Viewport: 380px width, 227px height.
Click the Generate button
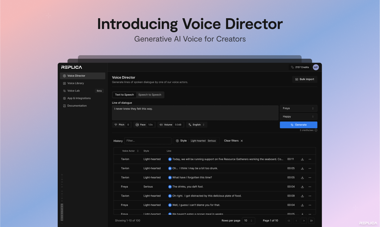[298, 125]
